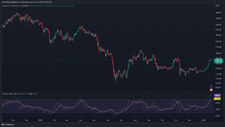Click the 910.00 price axis label

pyautogui.click(x=218, y=83)
